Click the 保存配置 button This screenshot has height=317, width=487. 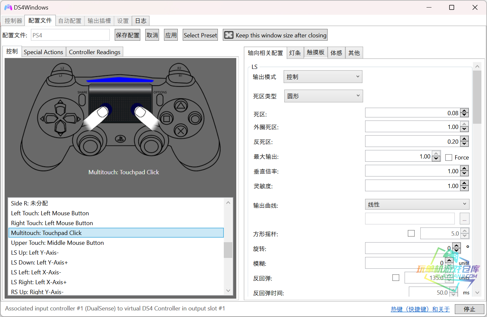[x=128, y=35]
